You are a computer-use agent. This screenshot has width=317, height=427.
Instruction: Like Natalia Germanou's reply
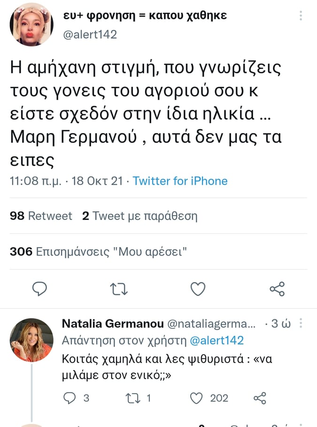(196, 398)
